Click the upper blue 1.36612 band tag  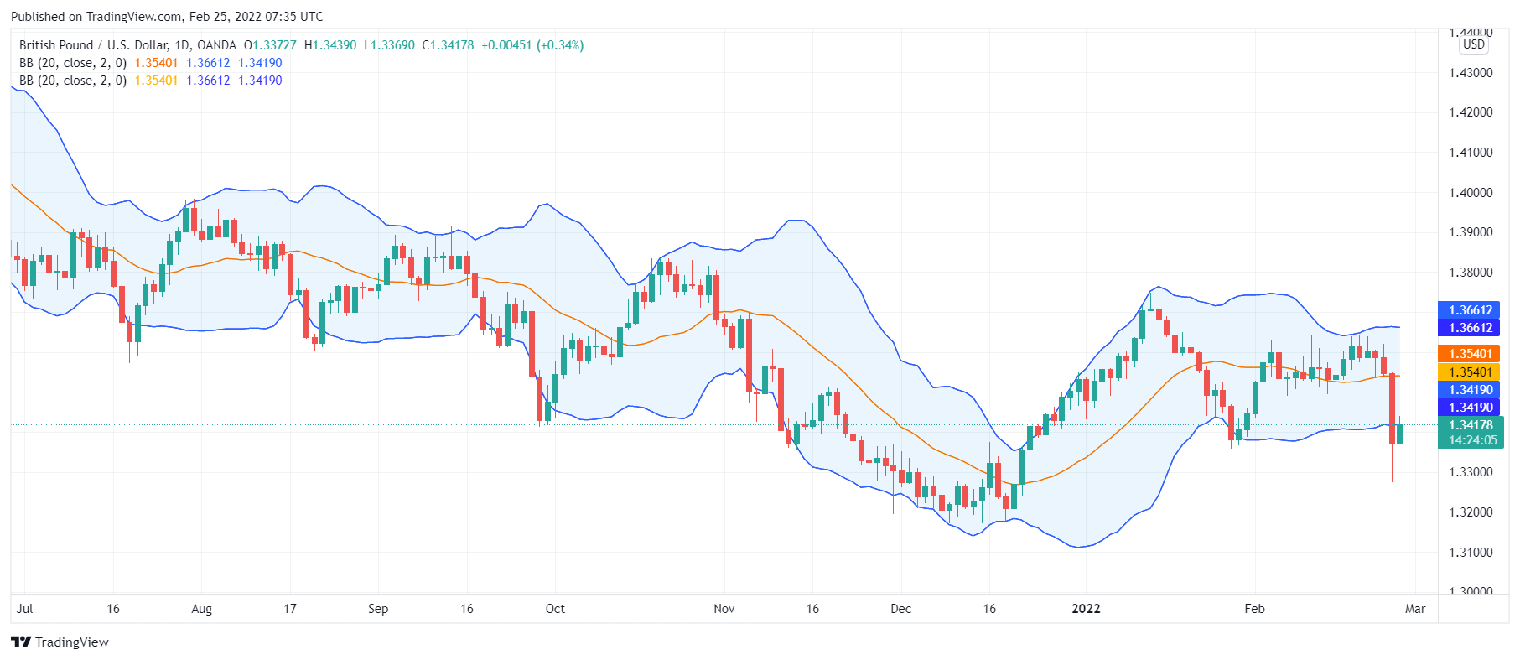[x=1471, y=310]
